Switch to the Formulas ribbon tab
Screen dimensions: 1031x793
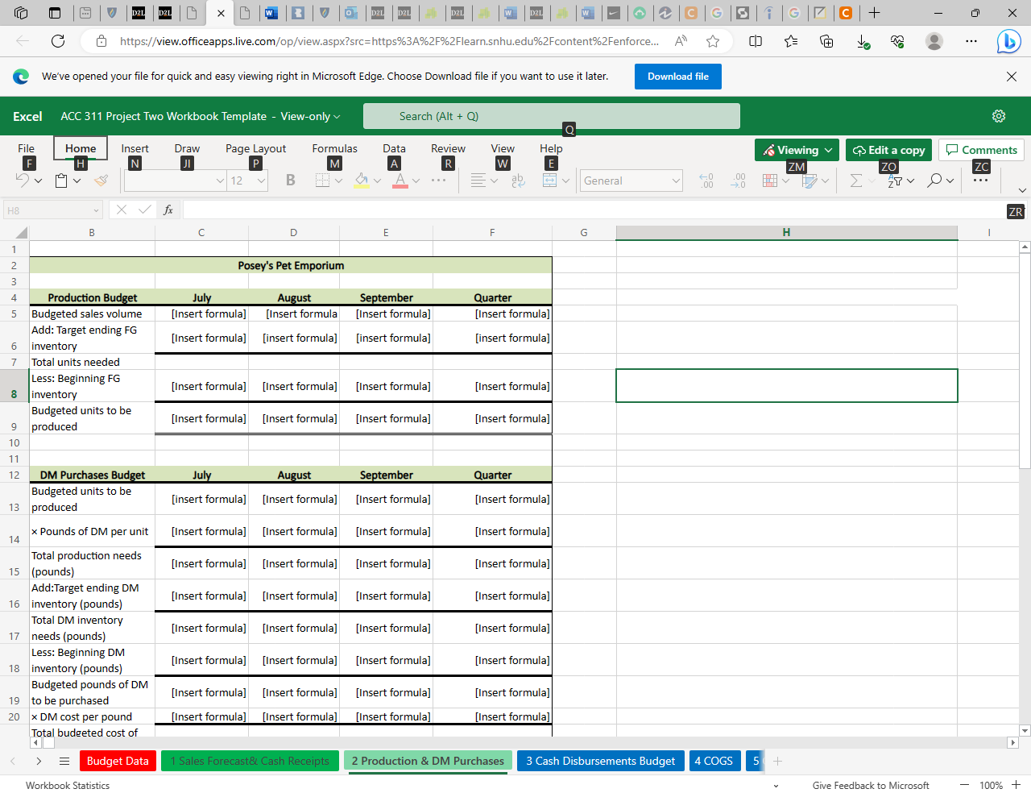tap(334, 148)
